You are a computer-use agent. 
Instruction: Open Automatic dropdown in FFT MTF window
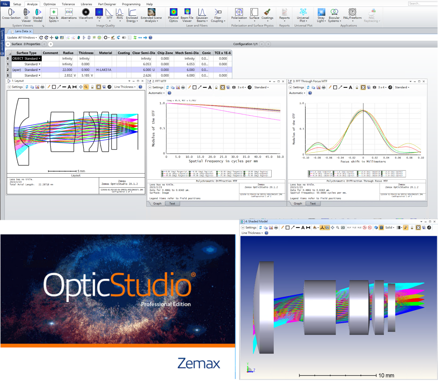coord(156,93)
